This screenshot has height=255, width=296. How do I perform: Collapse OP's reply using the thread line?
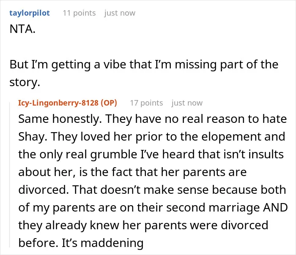pyautogui.click(x=10, y=174)
